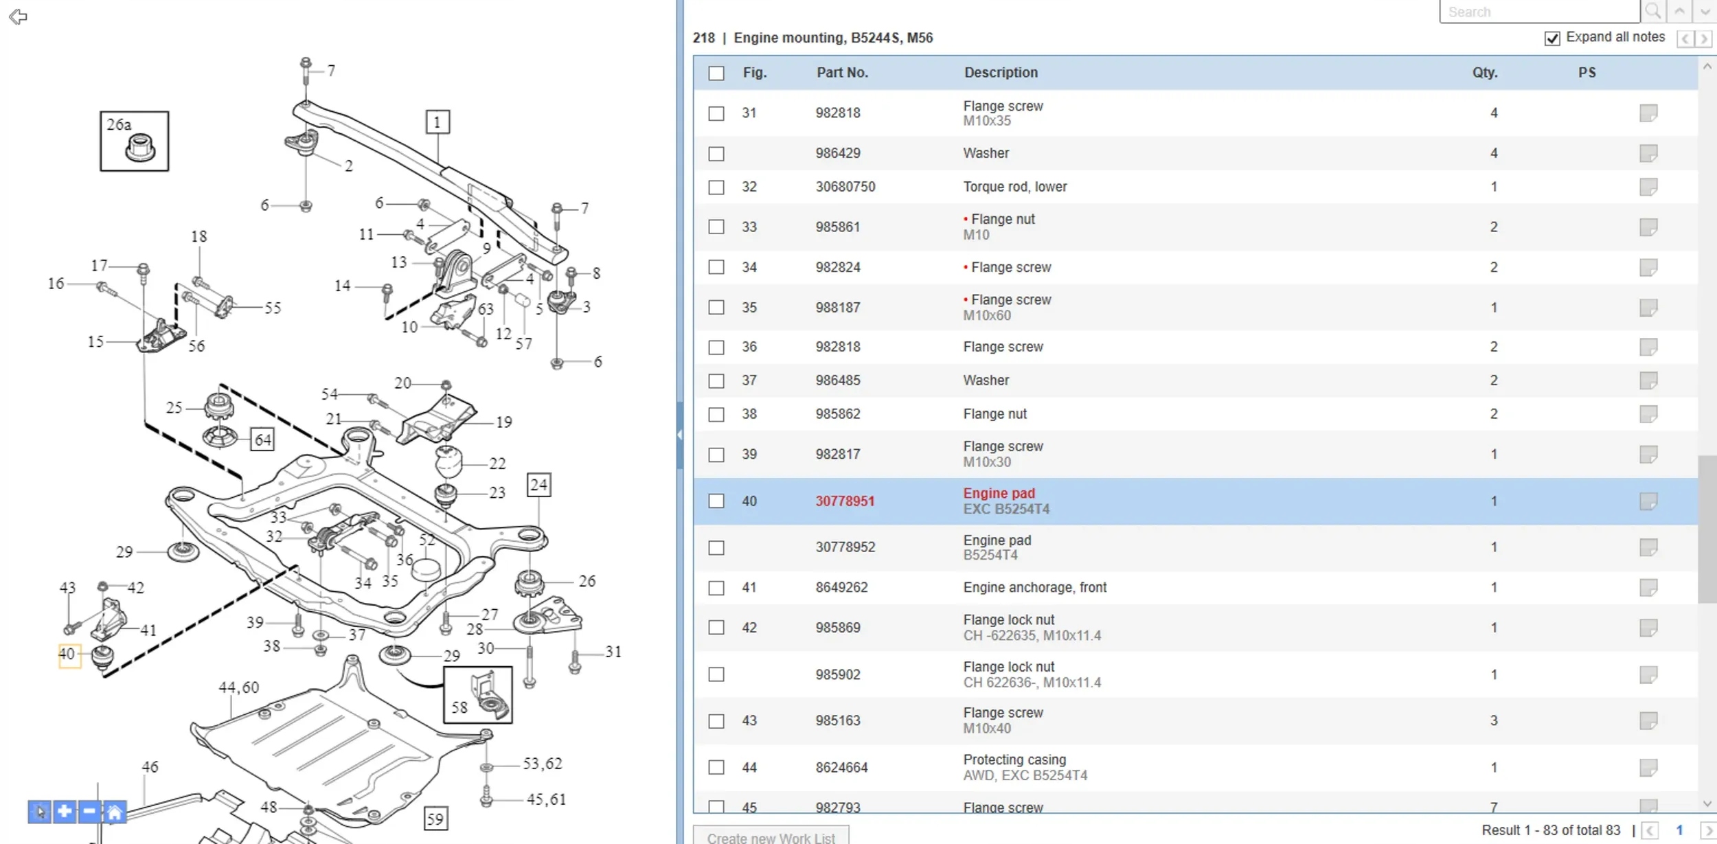This screenshot has height=844, width=1717.
Task: Click Create new Work List button
Action: pos(771,837)
